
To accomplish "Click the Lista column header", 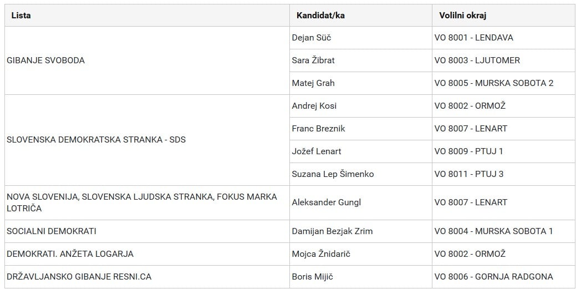I will coord(21,16).
